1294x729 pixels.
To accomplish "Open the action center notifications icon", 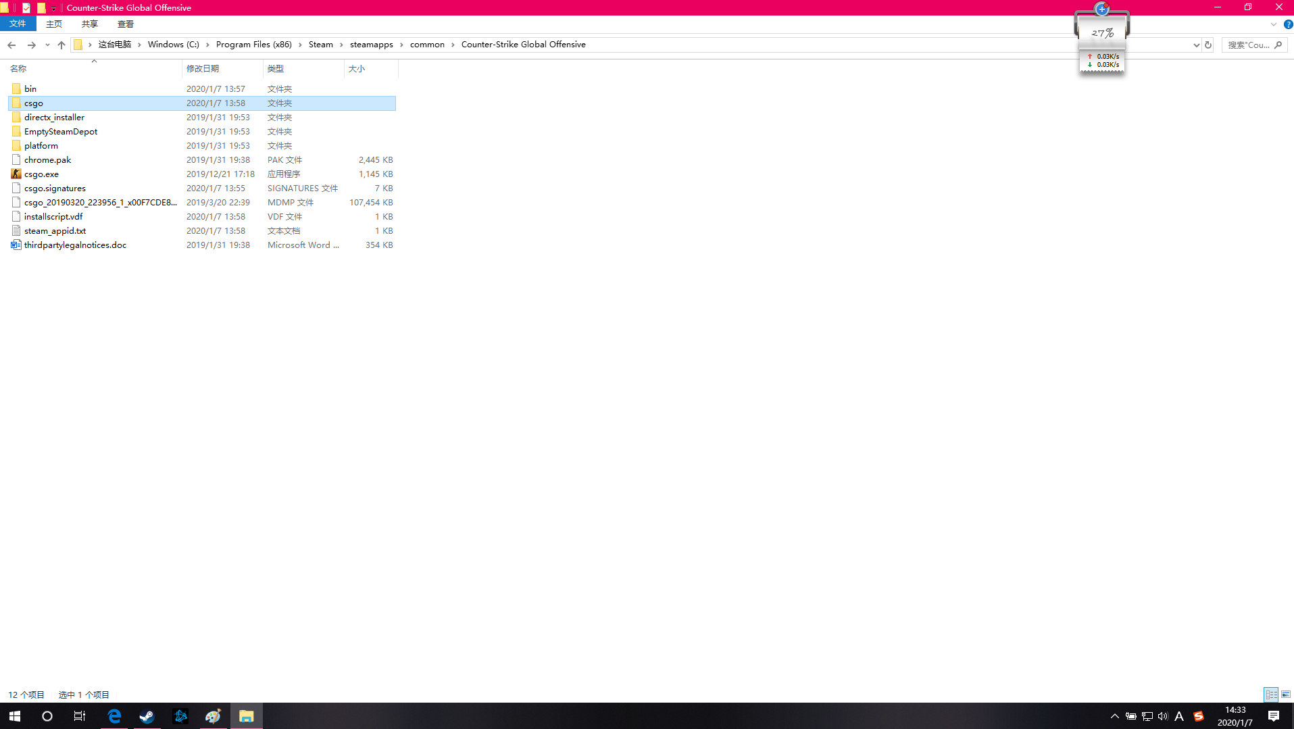I will (x=1274, y=716).
